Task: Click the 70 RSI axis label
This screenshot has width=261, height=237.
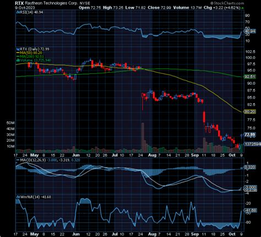Action: (x=247, y=22)
